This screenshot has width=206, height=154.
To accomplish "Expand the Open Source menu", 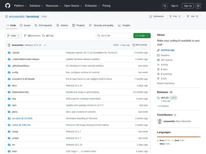I will point(73,6).
